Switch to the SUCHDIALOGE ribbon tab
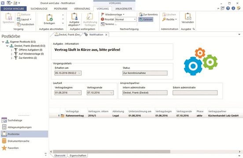The height and width of the screenshot is (158, 243). pos(39,9)
